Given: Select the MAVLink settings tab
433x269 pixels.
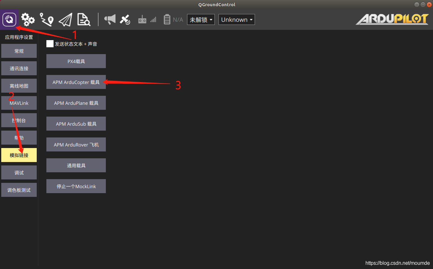Looking at the screenshot, I should pos(19,103).
